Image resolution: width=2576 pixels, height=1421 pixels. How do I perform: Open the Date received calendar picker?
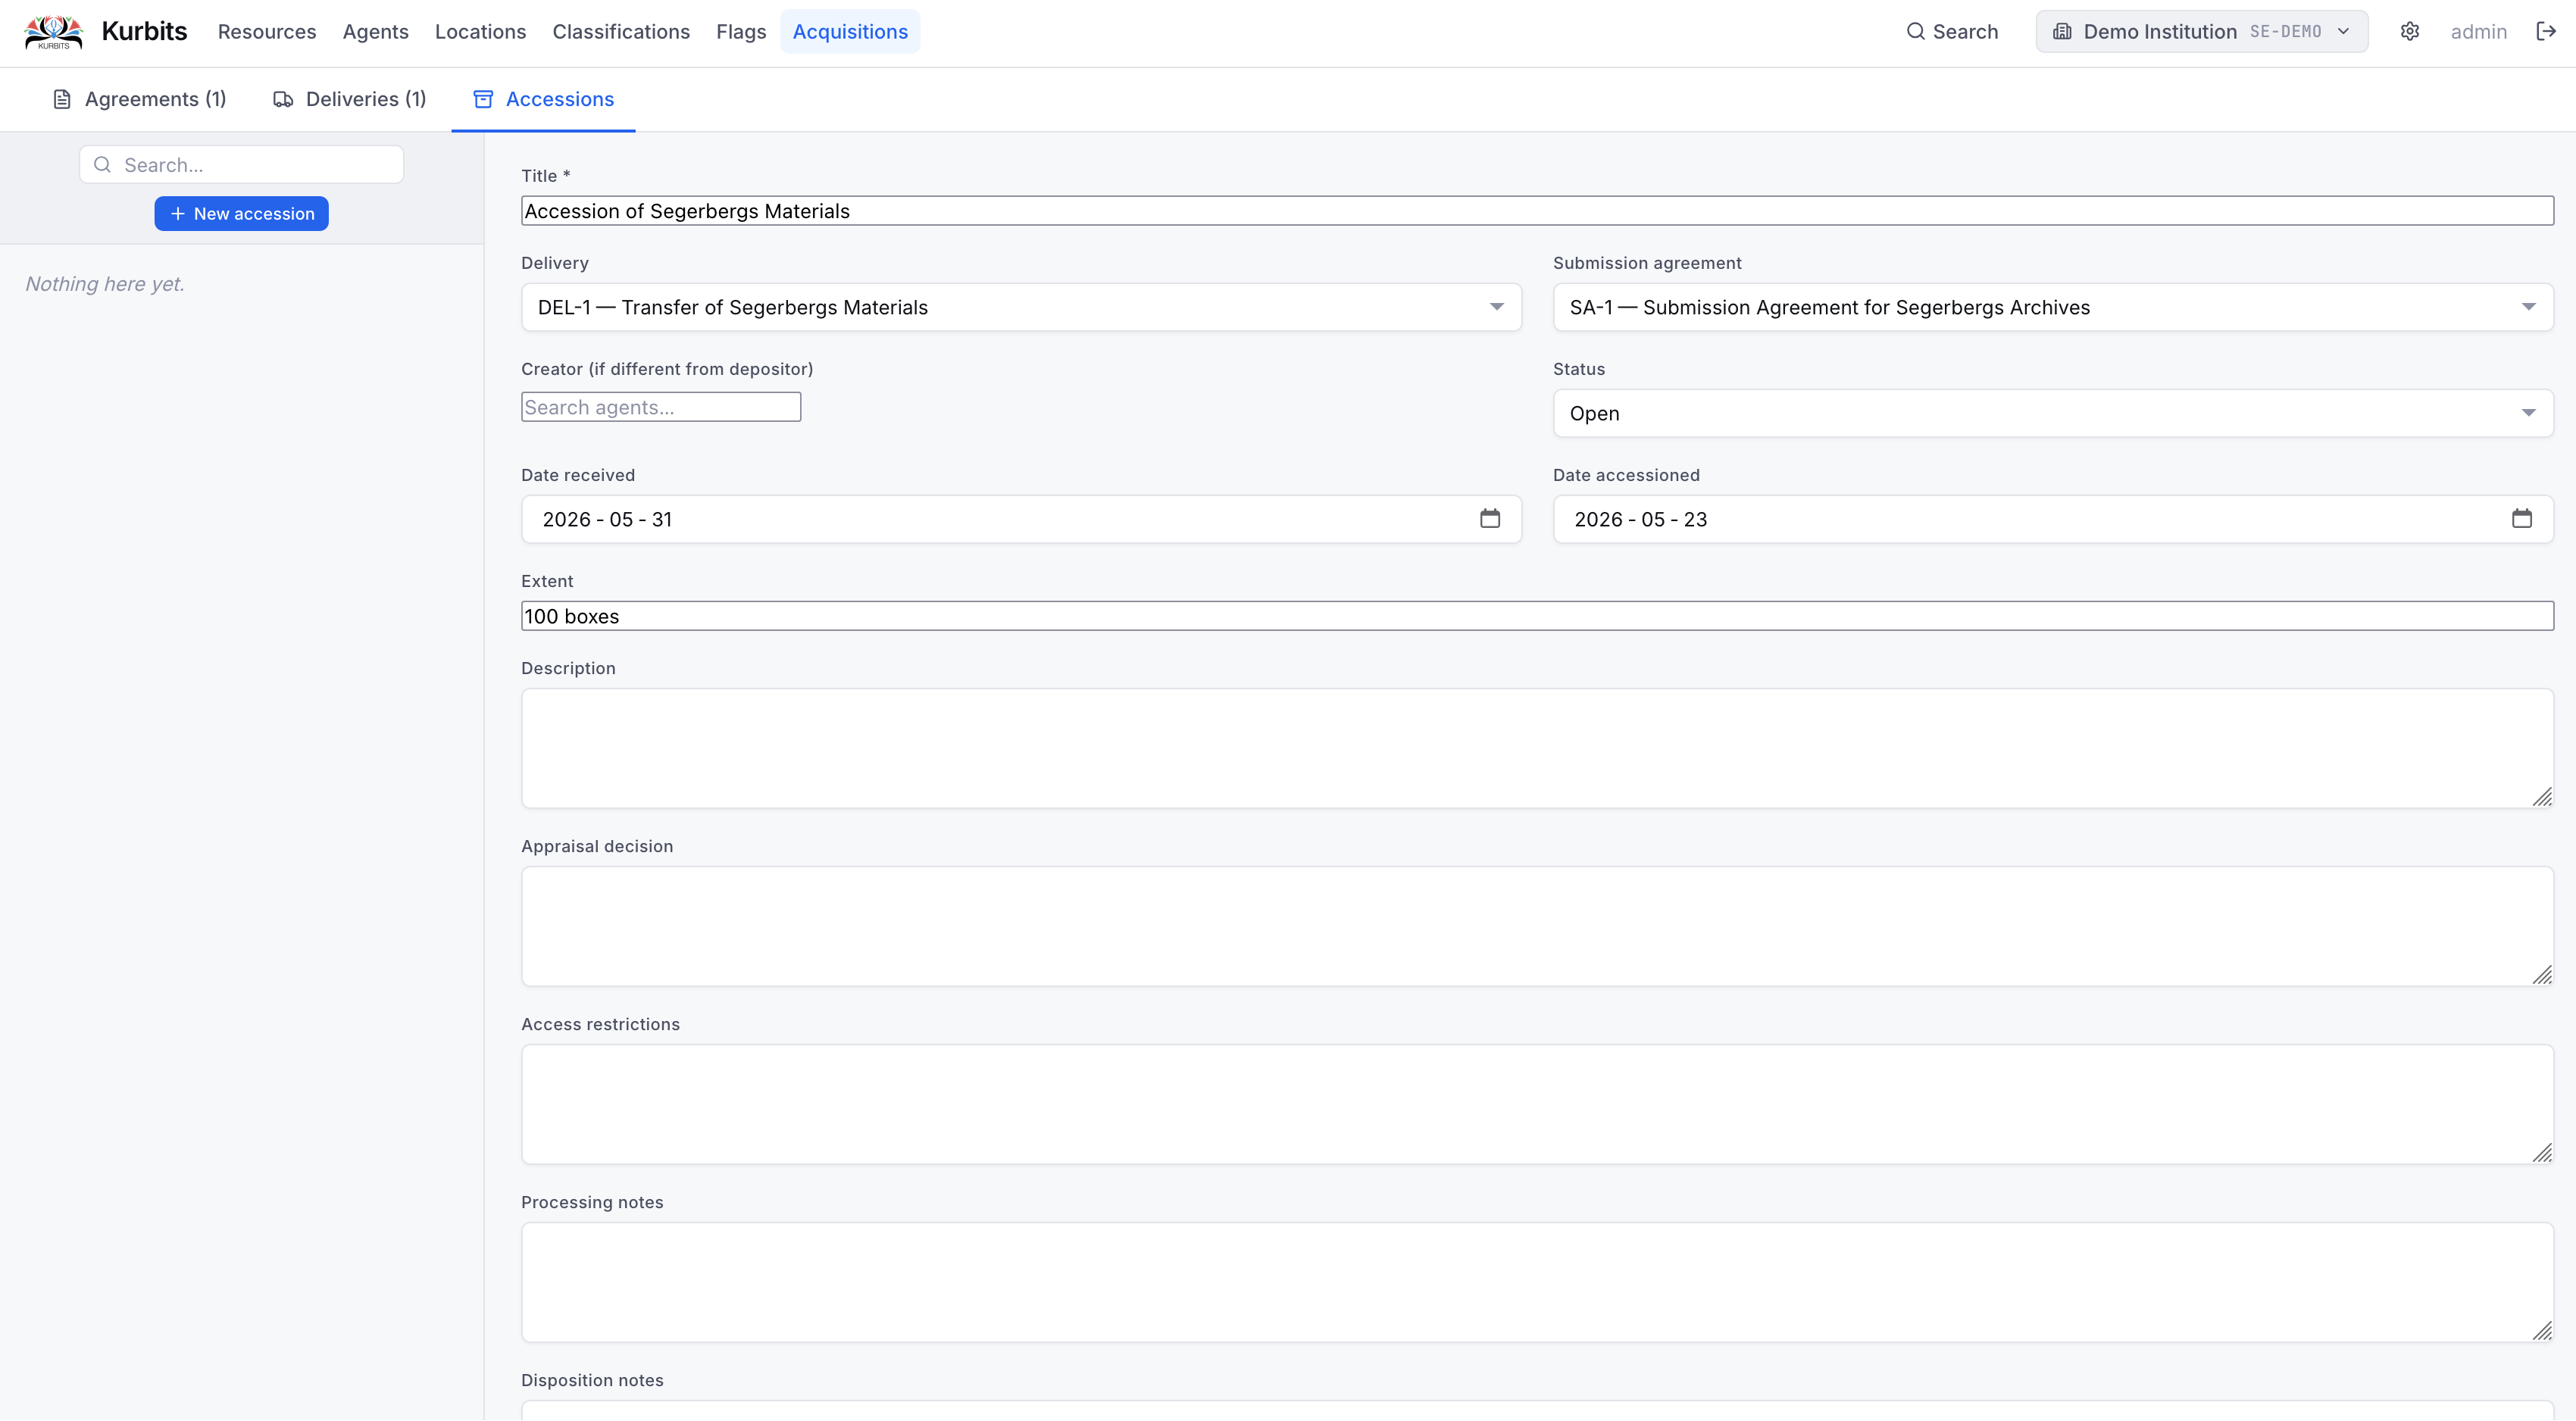point(1490,518)
